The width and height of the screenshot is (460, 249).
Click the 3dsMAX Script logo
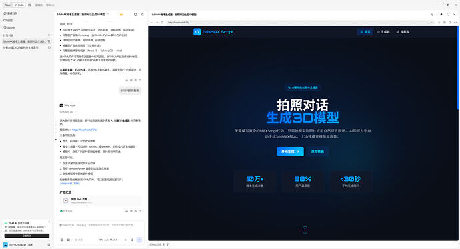(x=213, y=32)
